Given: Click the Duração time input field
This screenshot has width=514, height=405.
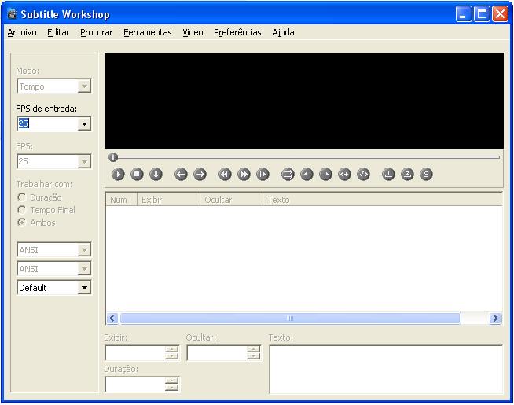Looking at the screenshot, I should click(x=135, y=385).
